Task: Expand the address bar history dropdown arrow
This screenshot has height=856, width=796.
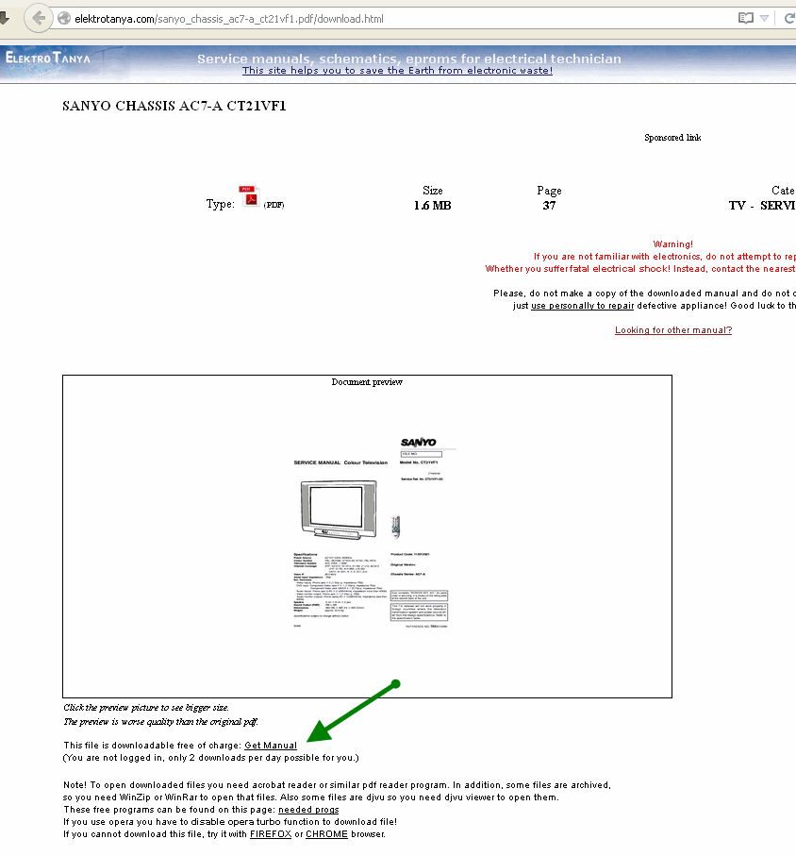Action: tap(764, 19)
